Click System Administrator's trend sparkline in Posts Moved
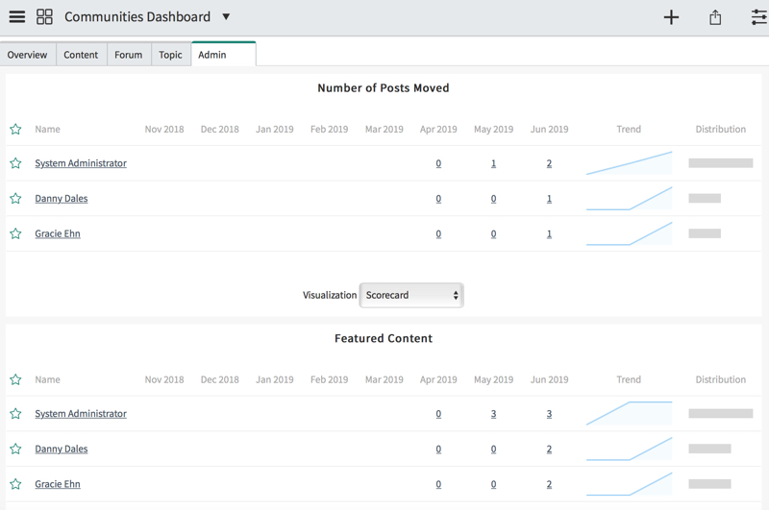The height and width of the screenshot is (510, 769). pos(630,163)
